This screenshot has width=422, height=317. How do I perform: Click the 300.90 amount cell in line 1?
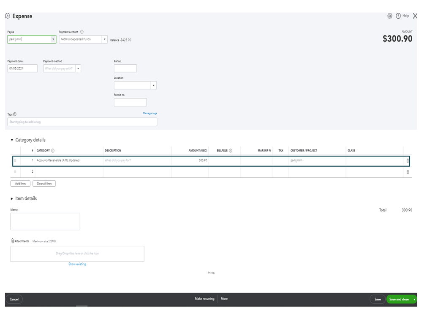tap(190, 161)
